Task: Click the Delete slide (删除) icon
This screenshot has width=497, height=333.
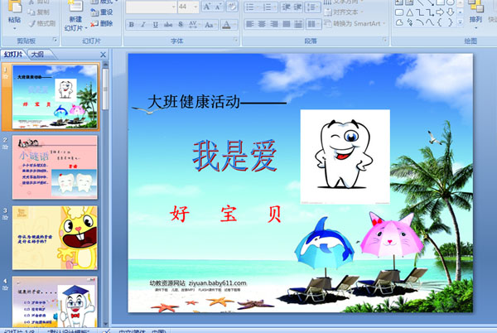Action: (x=100, y=24)
